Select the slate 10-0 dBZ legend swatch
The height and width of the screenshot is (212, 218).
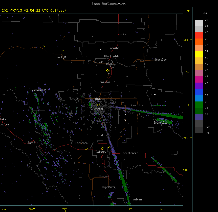(x=199, y=117)
